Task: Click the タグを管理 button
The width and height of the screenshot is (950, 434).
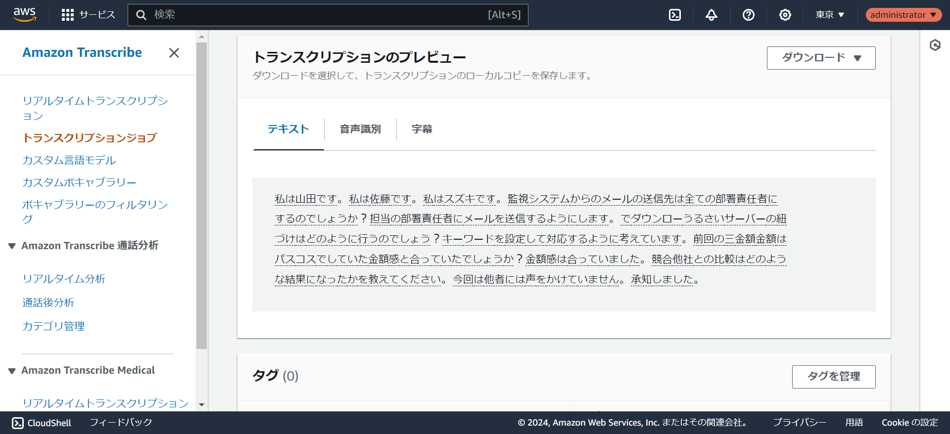Action: click(x=833, y=377)
